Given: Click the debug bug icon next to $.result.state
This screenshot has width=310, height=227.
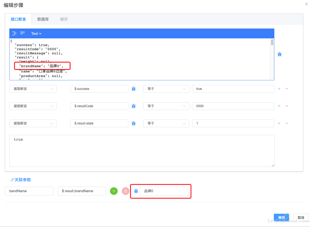Looking at the screenshot, I should (134, 123).
